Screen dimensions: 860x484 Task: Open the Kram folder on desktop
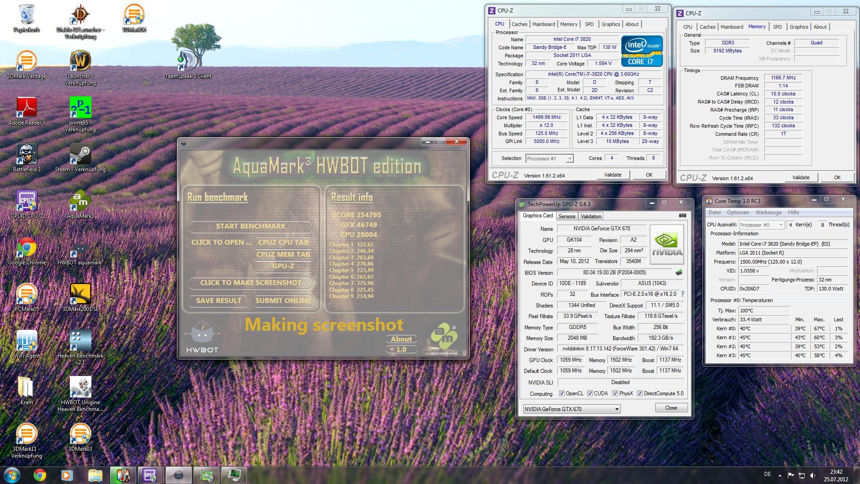click(27, 391)
